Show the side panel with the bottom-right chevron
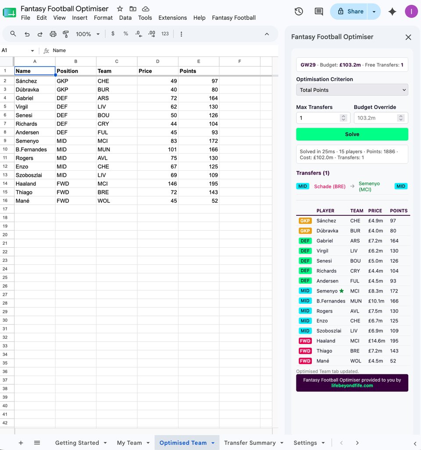 [415, 444]
